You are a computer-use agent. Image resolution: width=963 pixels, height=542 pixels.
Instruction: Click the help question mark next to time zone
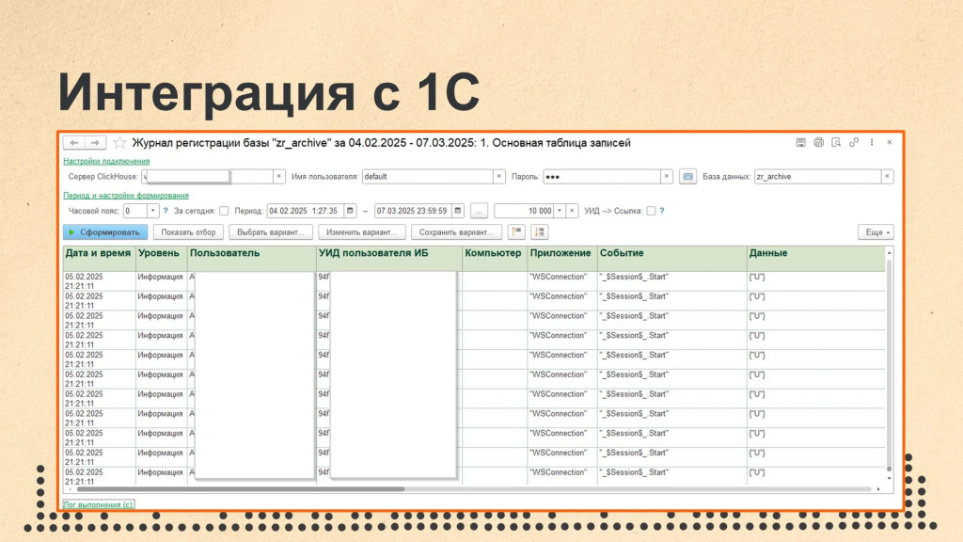tap(166, 211)
